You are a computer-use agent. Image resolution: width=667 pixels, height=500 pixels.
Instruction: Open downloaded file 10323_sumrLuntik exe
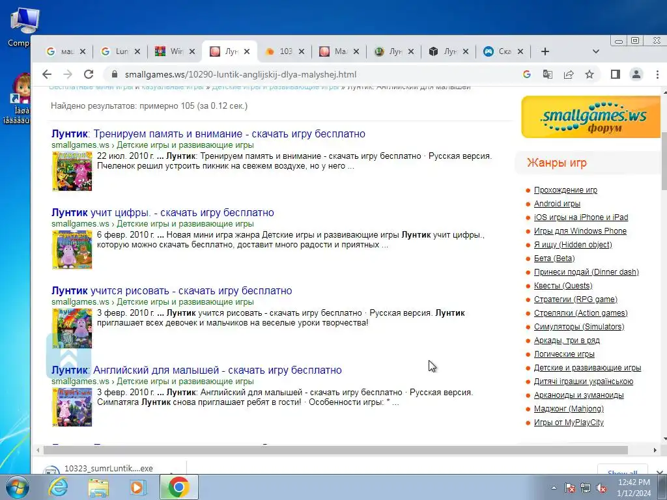[108, 469]
